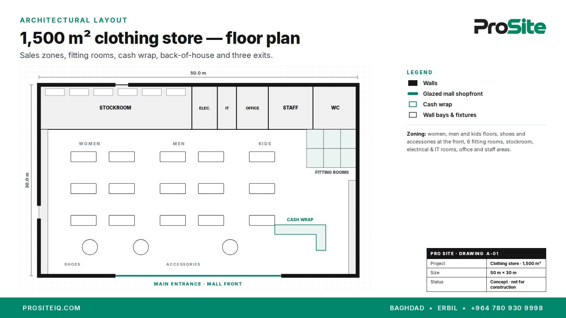Click the Cash wrap legend box icon
The height and width of the screenshot is (318, 566).
point(413,104)
